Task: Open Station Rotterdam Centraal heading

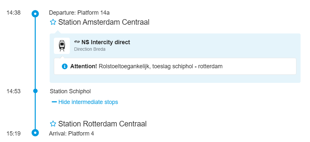Action: click(x=102, y=124)
